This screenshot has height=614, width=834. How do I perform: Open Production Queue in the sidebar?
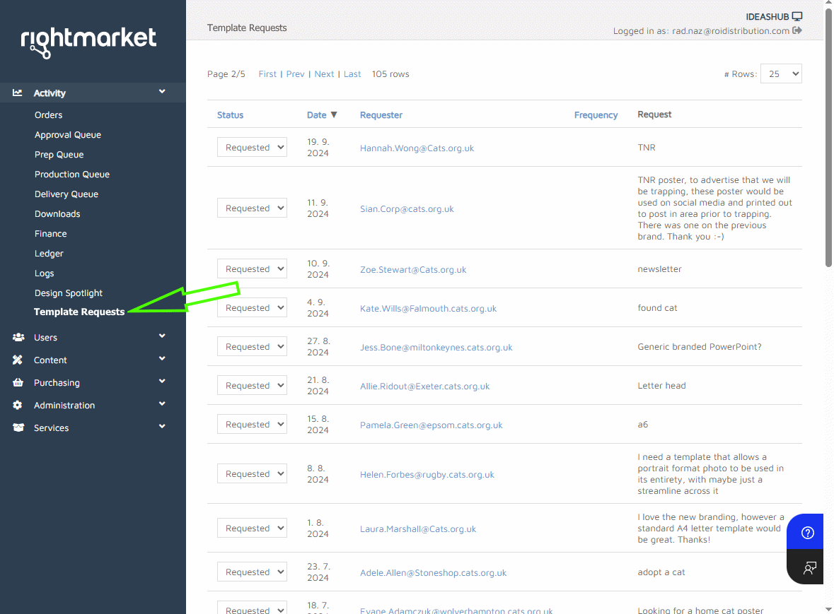72,175
